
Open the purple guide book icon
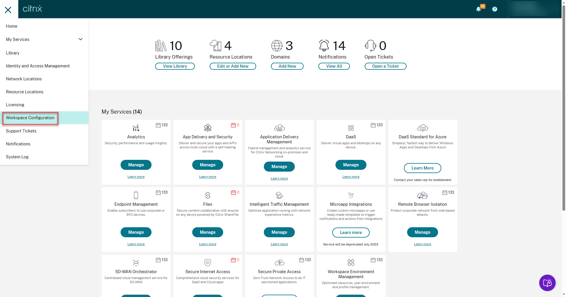click(x=547, y=283)
